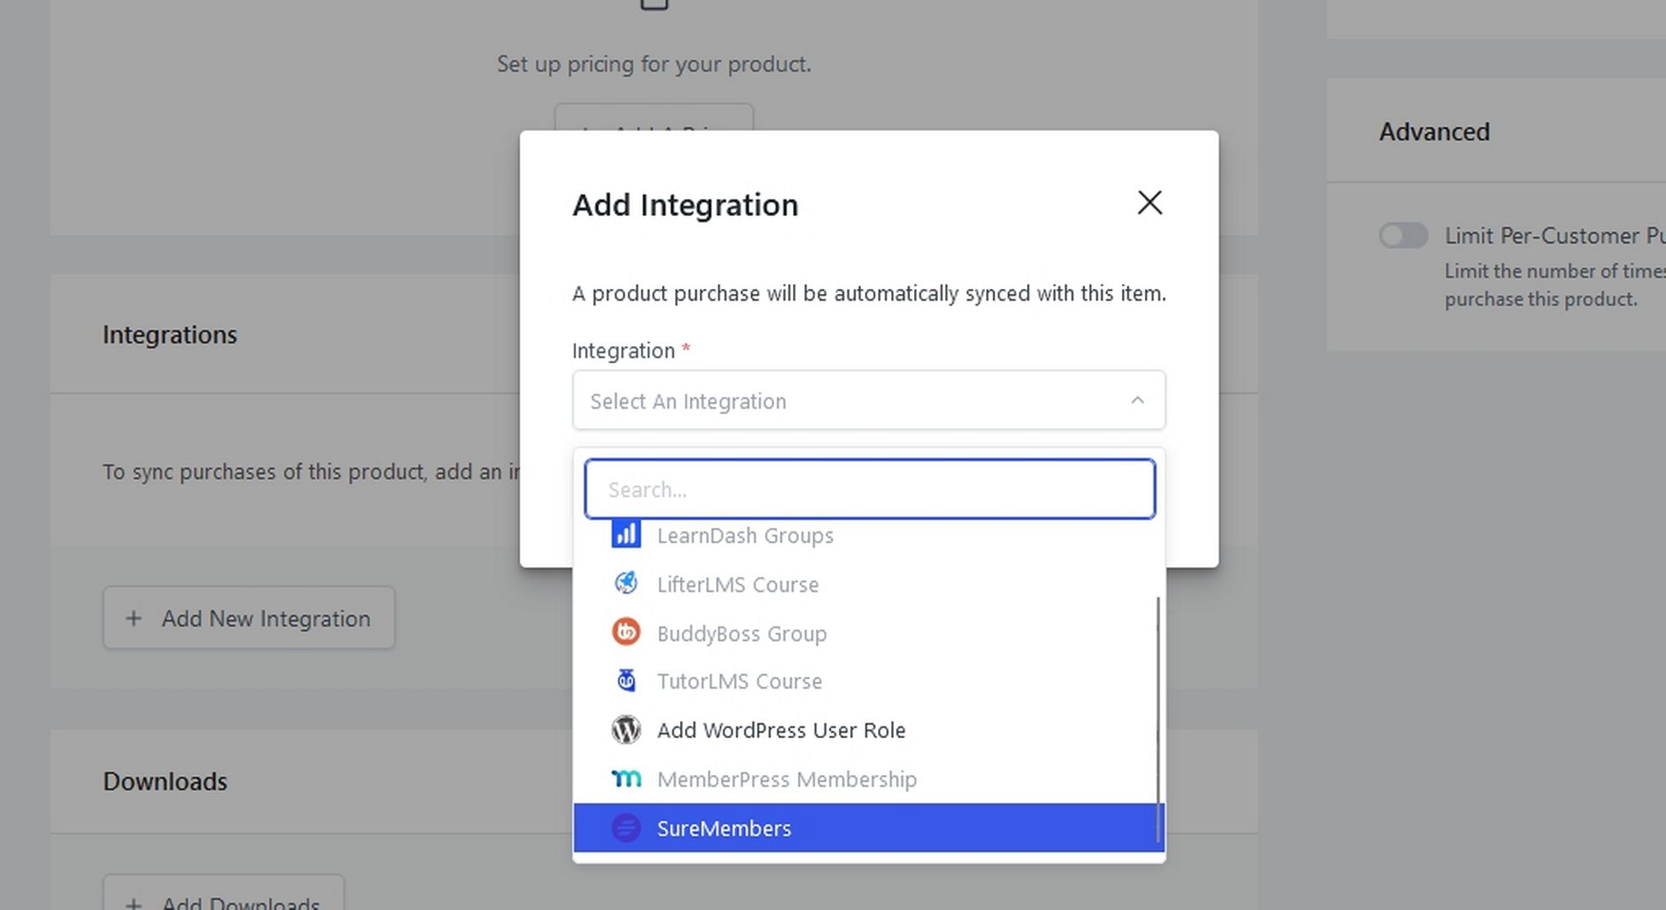Click the WordPress logo next to Add WordPress User Role
This screenshot has height=910, width=1666.
(626, 730)
